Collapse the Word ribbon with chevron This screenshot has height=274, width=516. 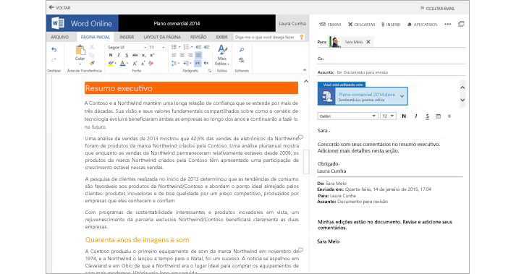pyautogui.click(x=305, y=70)
